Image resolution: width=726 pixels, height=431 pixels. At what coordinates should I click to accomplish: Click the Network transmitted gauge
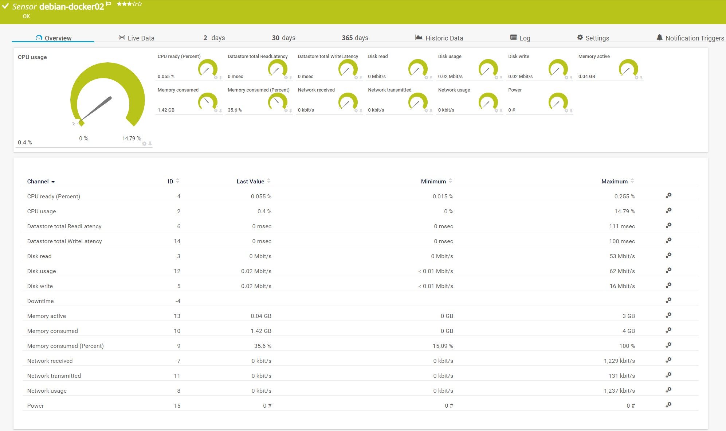tap(418, 102)
